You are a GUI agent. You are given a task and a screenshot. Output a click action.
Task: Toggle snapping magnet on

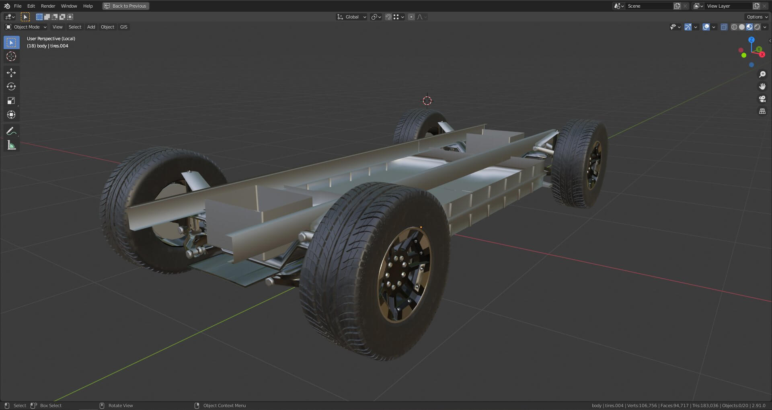(x=388, y=17)
